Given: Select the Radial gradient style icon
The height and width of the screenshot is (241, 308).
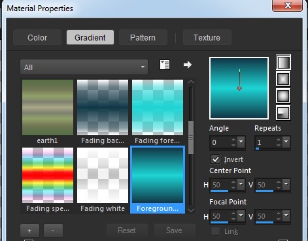Looking at the screenshot, I should pyautogui.click(x=283, y=113).
